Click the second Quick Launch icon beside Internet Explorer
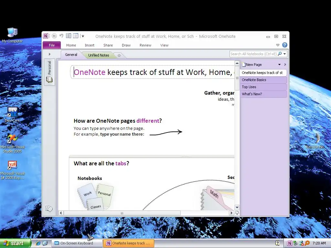Screen dimensions: 331x248 pos(45,243)
